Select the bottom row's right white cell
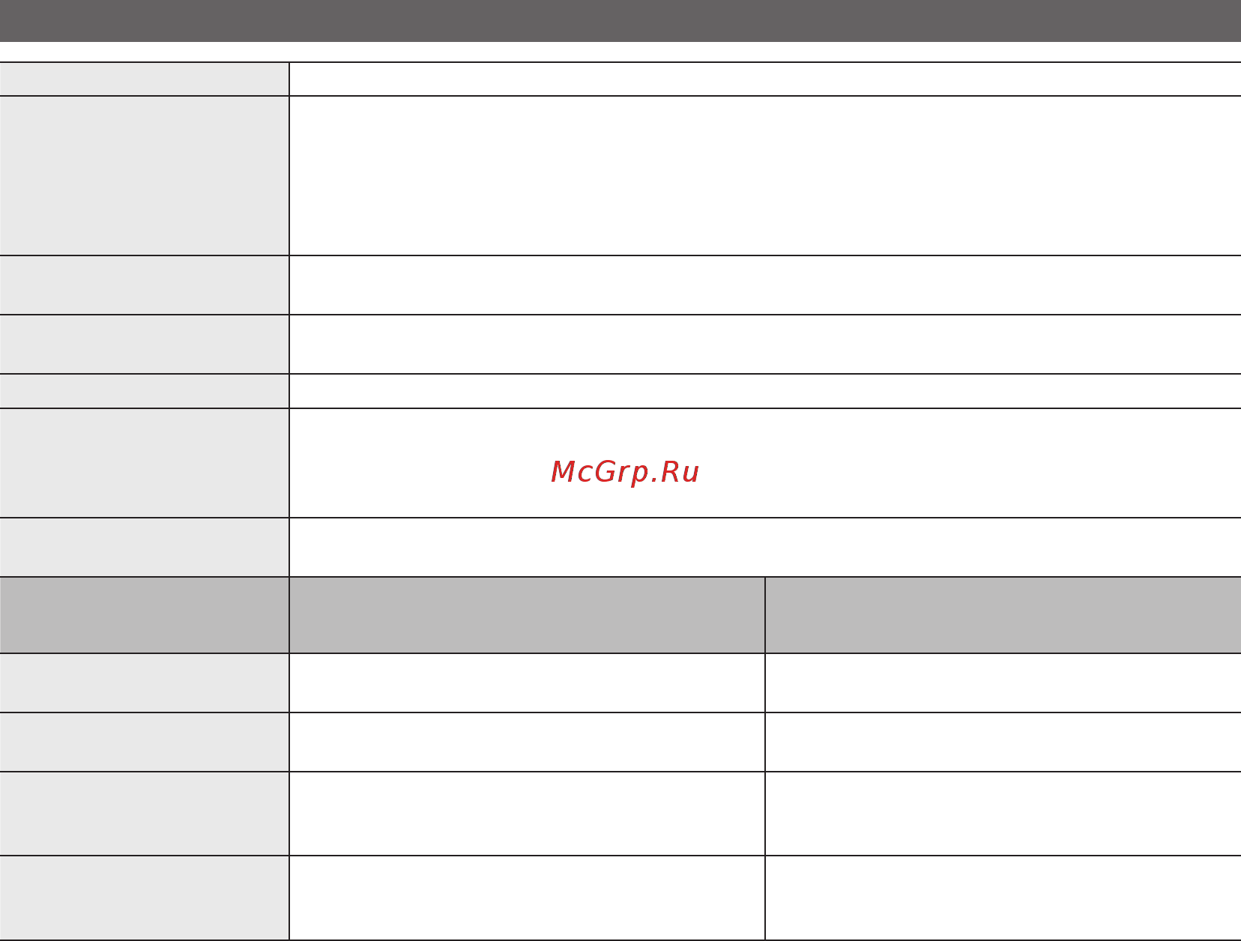 pos(1003,898)
